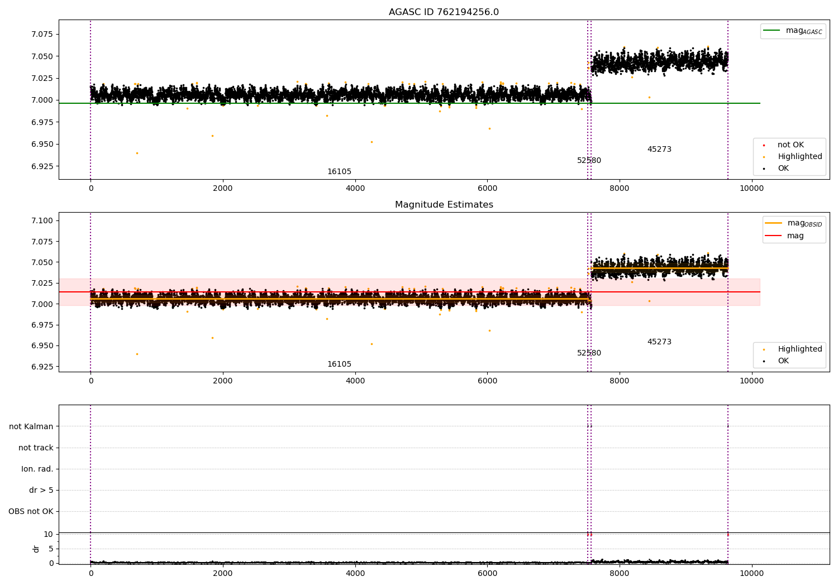Screen dimensions: 838x586
Task: Click the 5 tick on the dr axis
Action: [51, 549]
